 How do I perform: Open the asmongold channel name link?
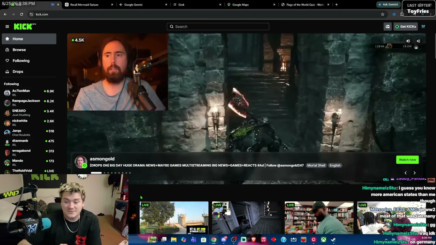click(x=102, y=159)
